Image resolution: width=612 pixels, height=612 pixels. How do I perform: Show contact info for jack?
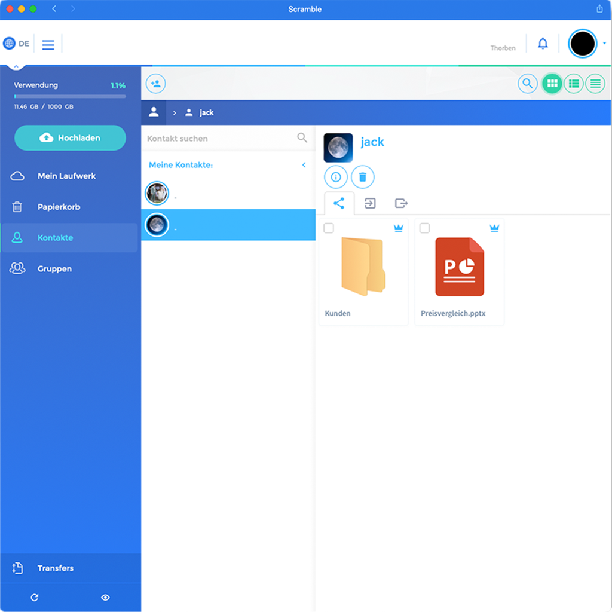click(x=336, y=177)
